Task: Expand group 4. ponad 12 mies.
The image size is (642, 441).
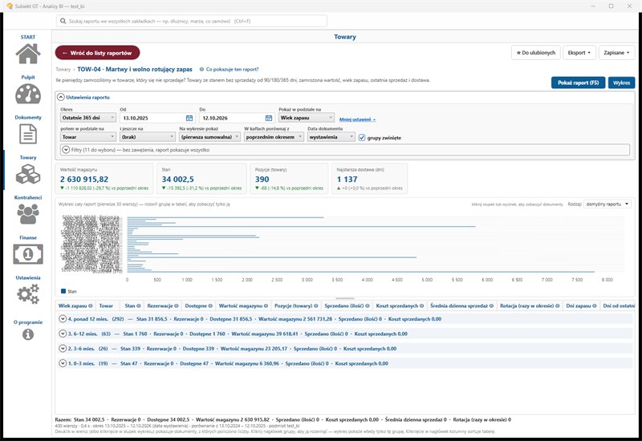Action: pos(63,318)
